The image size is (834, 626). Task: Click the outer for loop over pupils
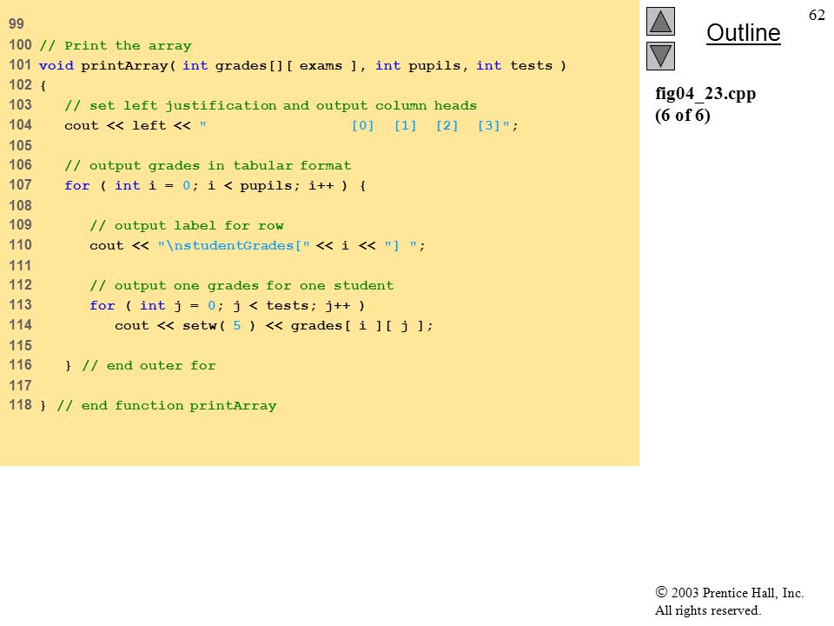(215, 186)
